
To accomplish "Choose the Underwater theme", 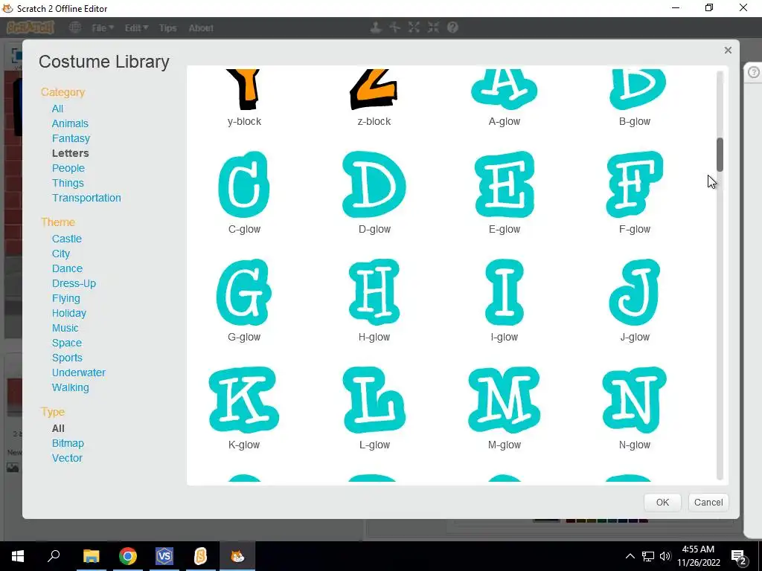I will coord(79,372).
